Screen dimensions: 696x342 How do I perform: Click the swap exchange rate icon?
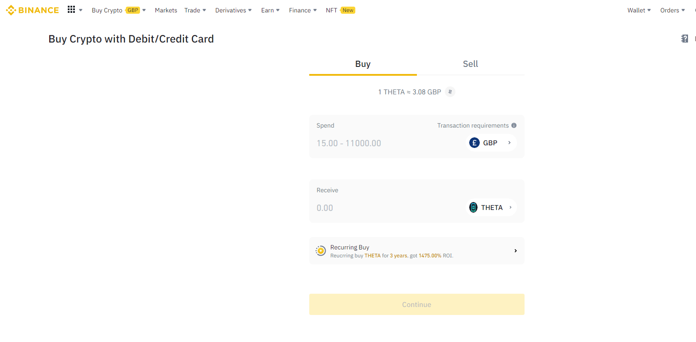[x=450, y=92]
